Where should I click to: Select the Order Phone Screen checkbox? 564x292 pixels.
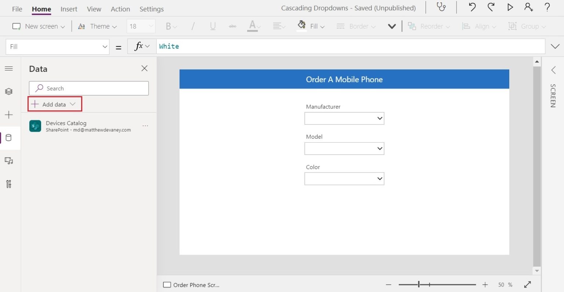[167, 285]
